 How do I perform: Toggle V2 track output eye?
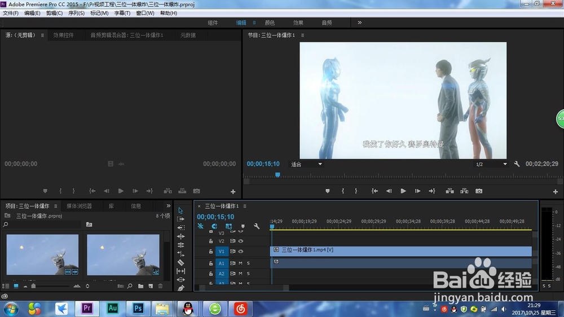(x=241, y=241)
